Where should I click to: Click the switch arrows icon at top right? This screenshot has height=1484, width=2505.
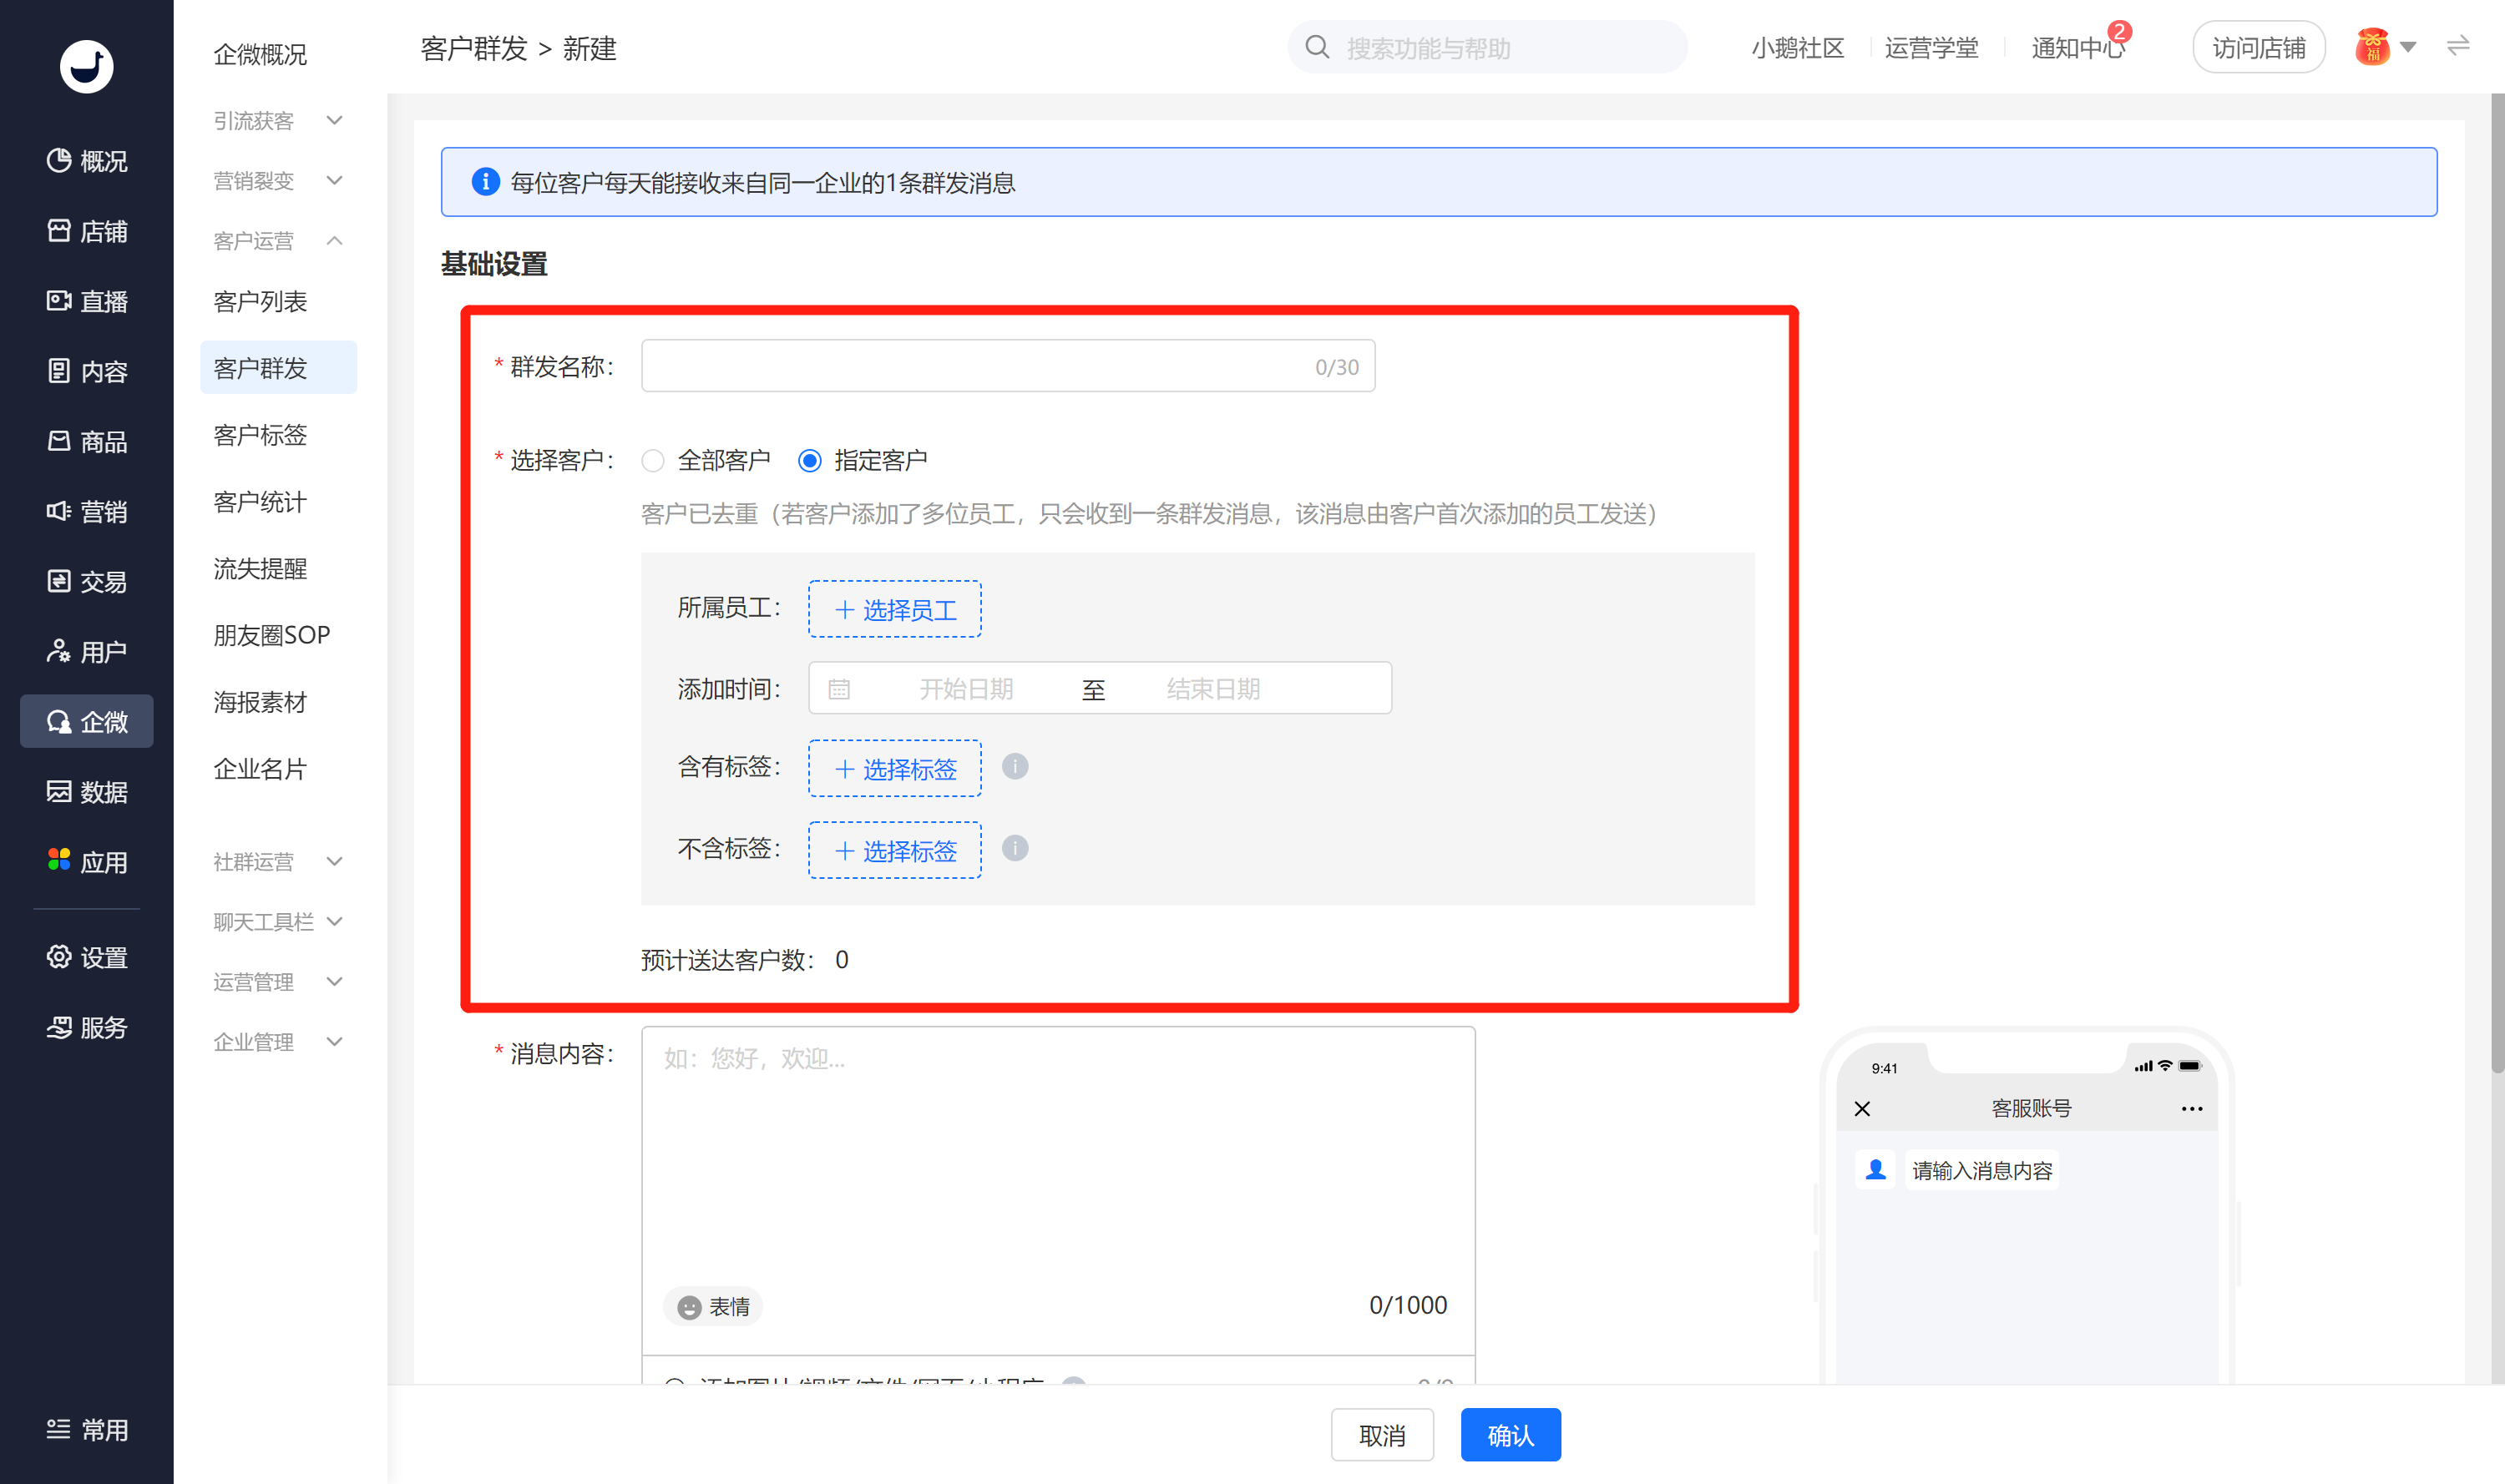pos(2458,46)
